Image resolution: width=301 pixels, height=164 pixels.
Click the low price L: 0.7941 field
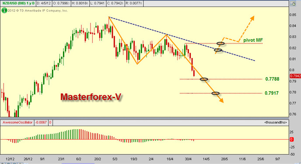pos(98,3)
